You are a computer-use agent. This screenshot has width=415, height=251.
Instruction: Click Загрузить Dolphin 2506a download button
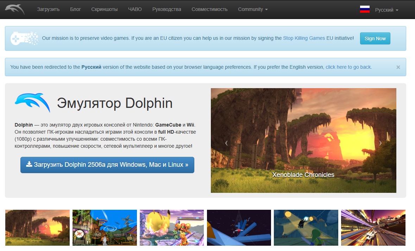[107, 165]
